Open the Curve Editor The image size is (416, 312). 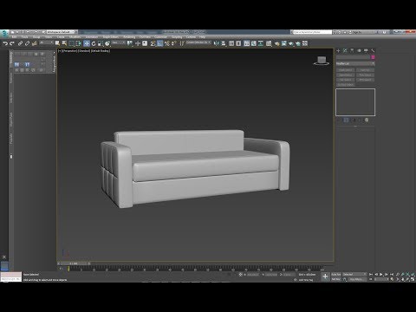254,43
